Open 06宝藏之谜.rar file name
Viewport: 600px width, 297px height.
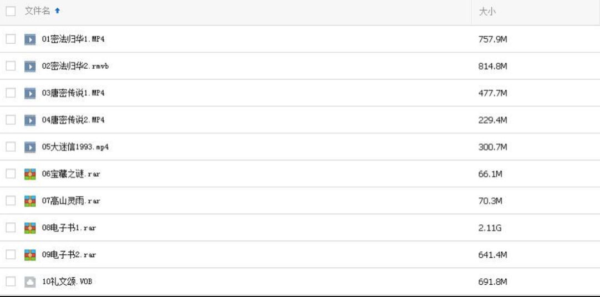pos(71,174)
